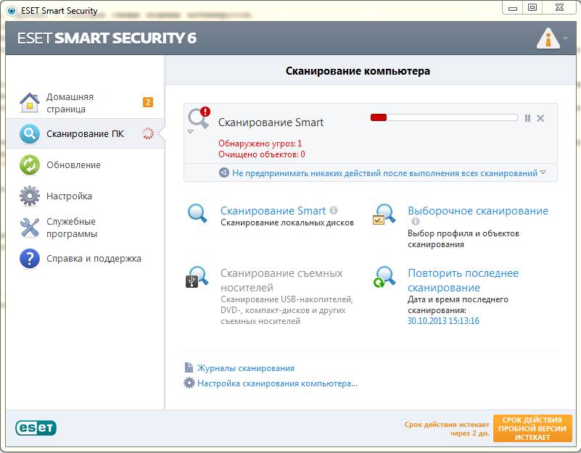Click the ESET logo at bottom left
This screenshot has width=581, height=453.
point(36,428)
